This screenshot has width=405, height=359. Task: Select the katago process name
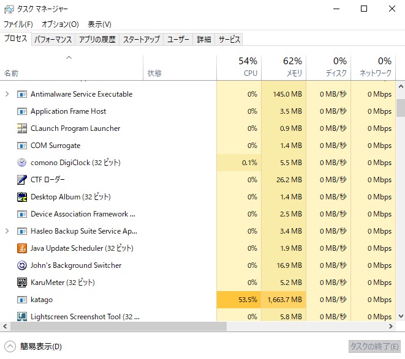[42, 300]
